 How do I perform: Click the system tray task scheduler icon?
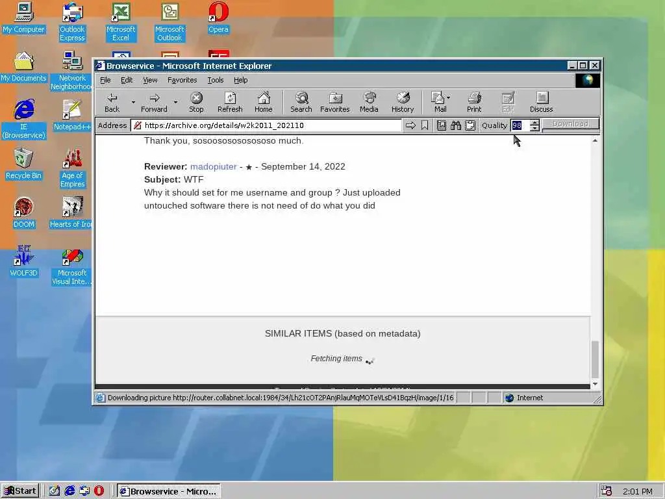click(x=606, y=491)
